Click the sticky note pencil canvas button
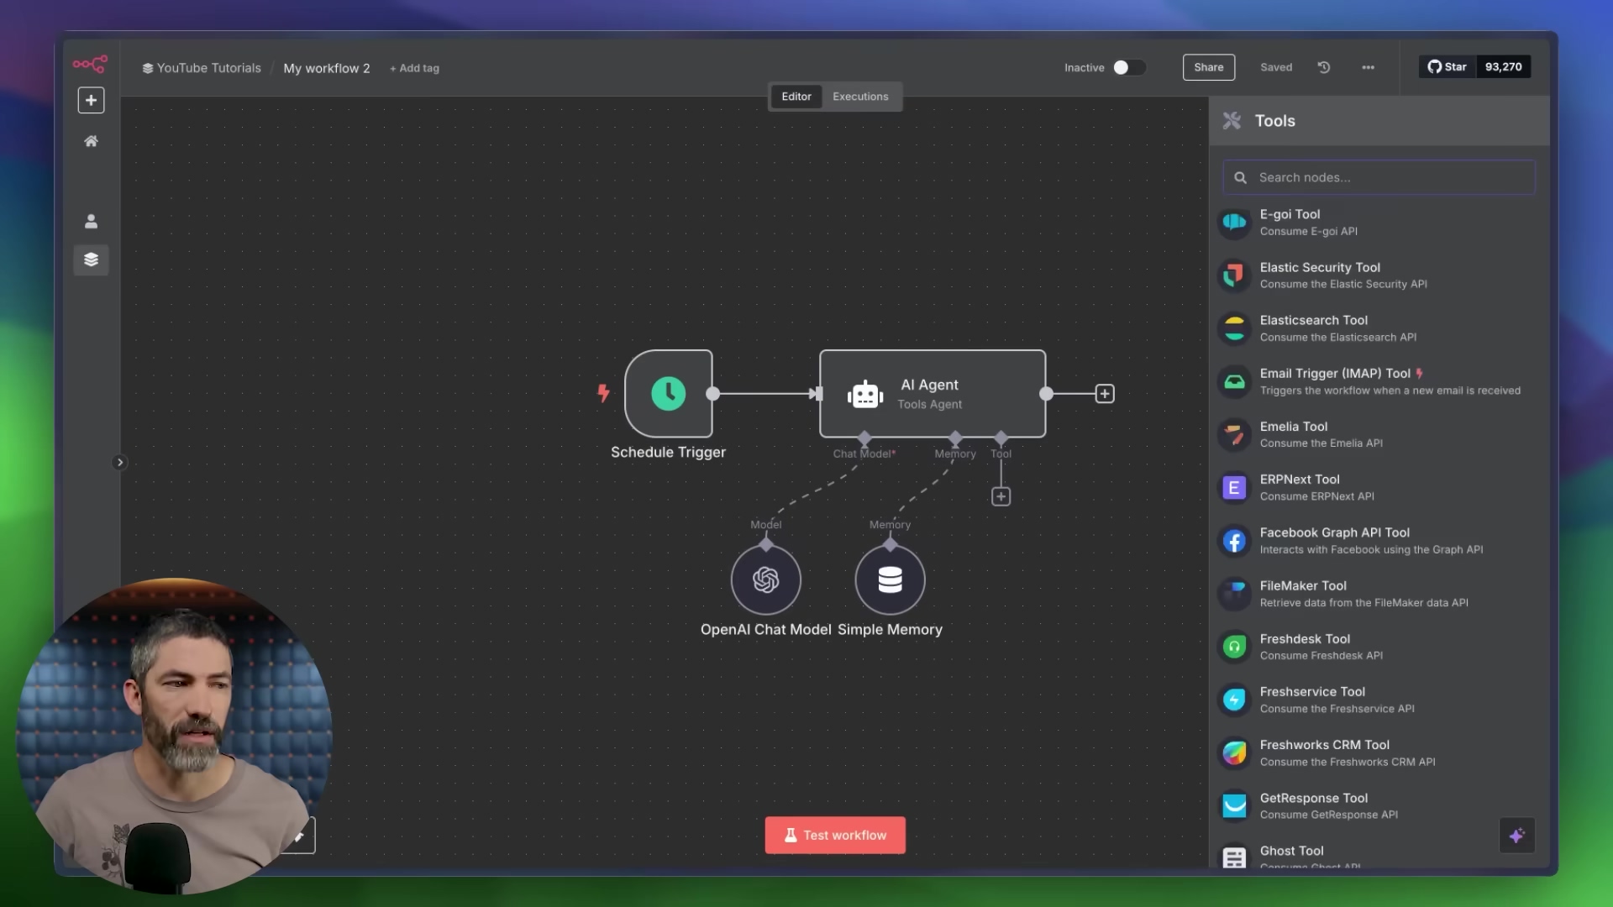 [300, 836]
